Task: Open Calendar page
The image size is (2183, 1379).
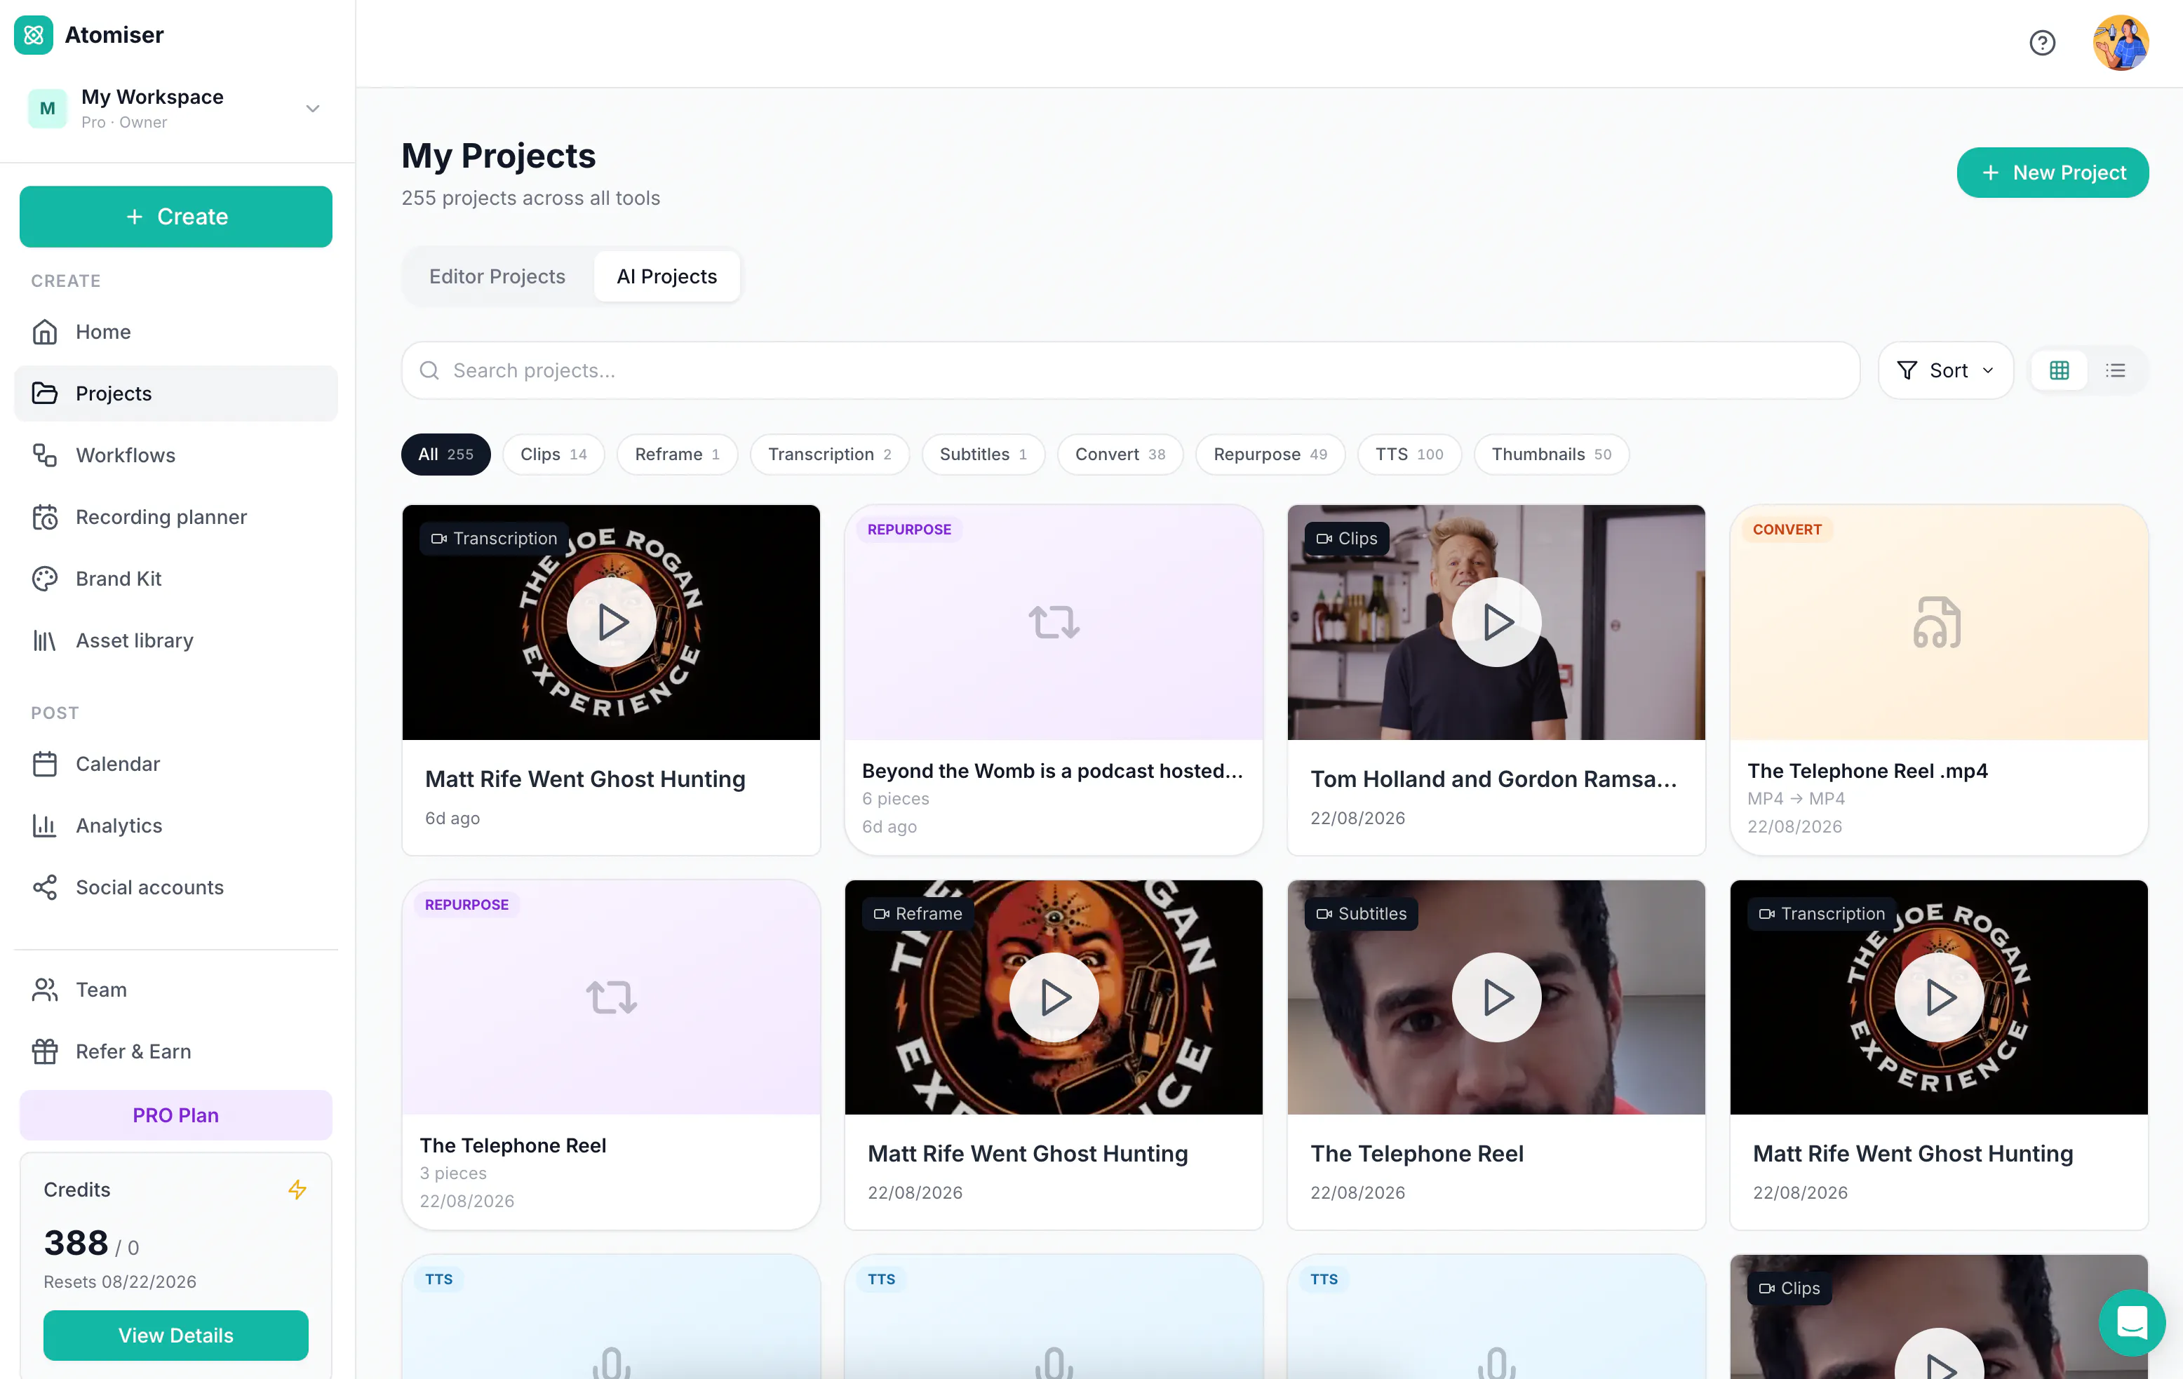Action: pyautogui.click(x=176, y=763)
